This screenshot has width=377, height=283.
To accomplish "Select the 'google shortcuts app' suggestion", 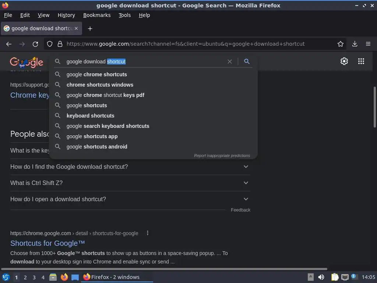I will tap(153, 136).
